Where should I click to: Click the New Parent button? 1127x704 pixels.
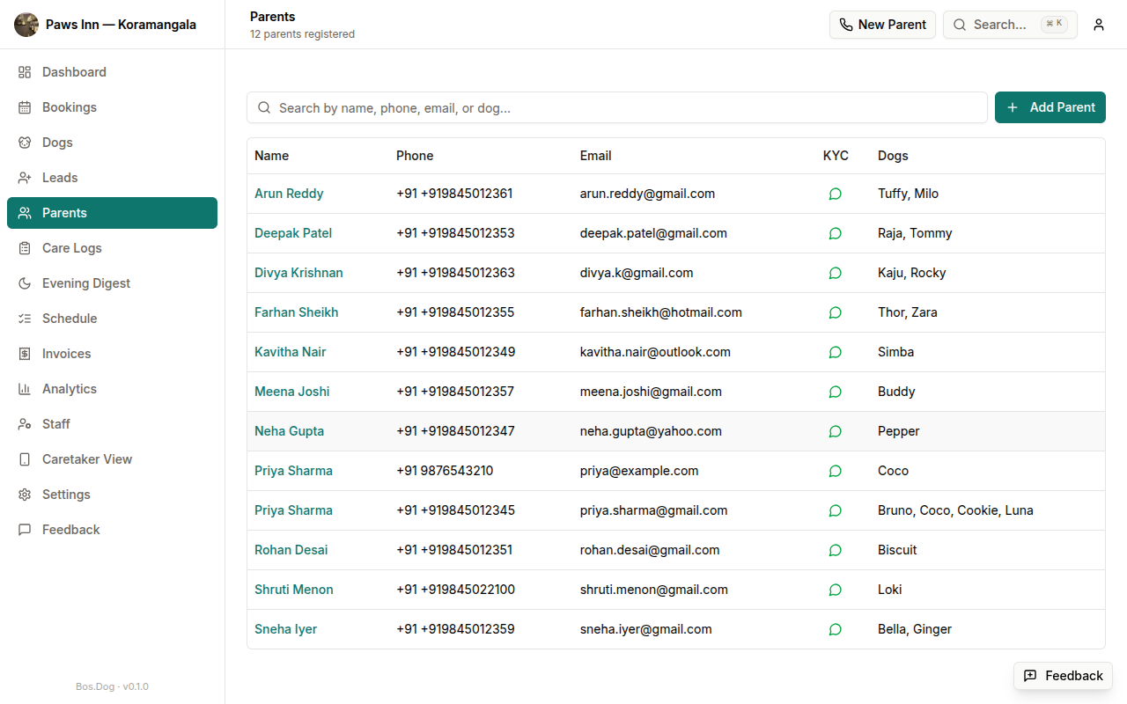[882, 25]
